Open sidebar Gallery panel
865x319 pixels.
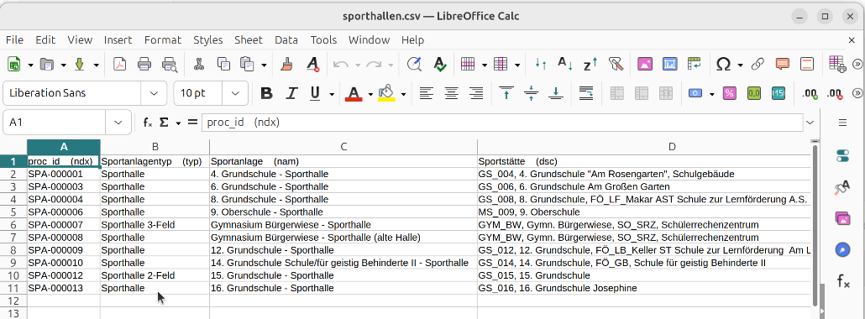[x=842, y=218]
